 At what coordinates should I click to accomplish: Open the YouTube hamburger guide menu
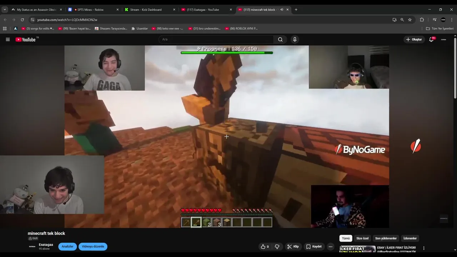click(7, 39)
